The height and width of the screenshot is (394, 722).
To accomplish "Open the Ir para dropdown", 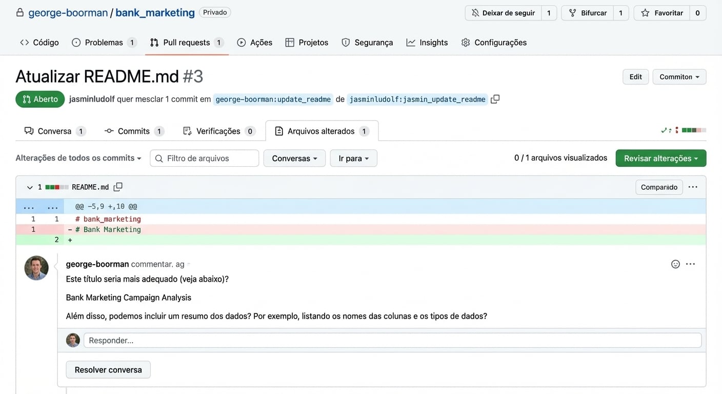I will coord(353,158).
